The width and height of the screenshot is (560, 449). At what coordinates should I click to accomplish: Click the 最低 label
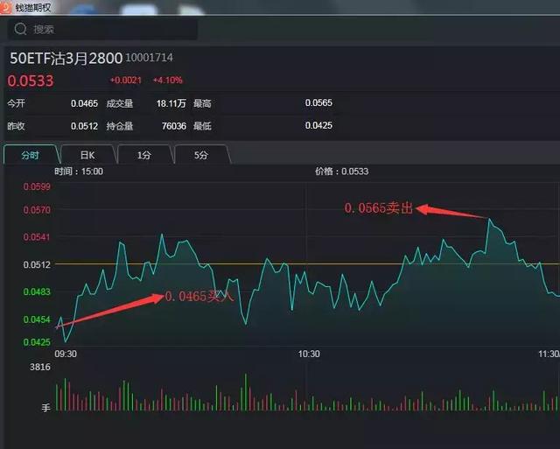tap(202, 126)
